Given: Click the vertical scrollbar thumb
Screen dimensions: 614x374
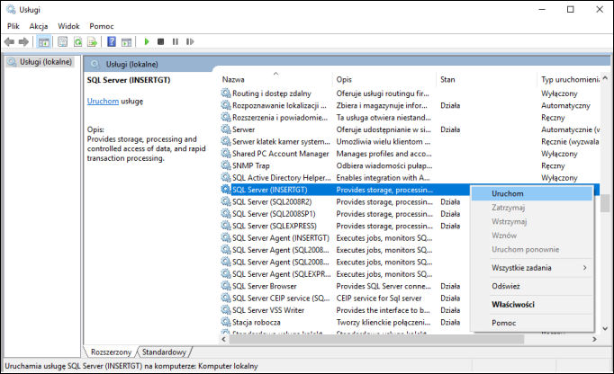Looking at the screenshot, I should click(x=605, y=202).
